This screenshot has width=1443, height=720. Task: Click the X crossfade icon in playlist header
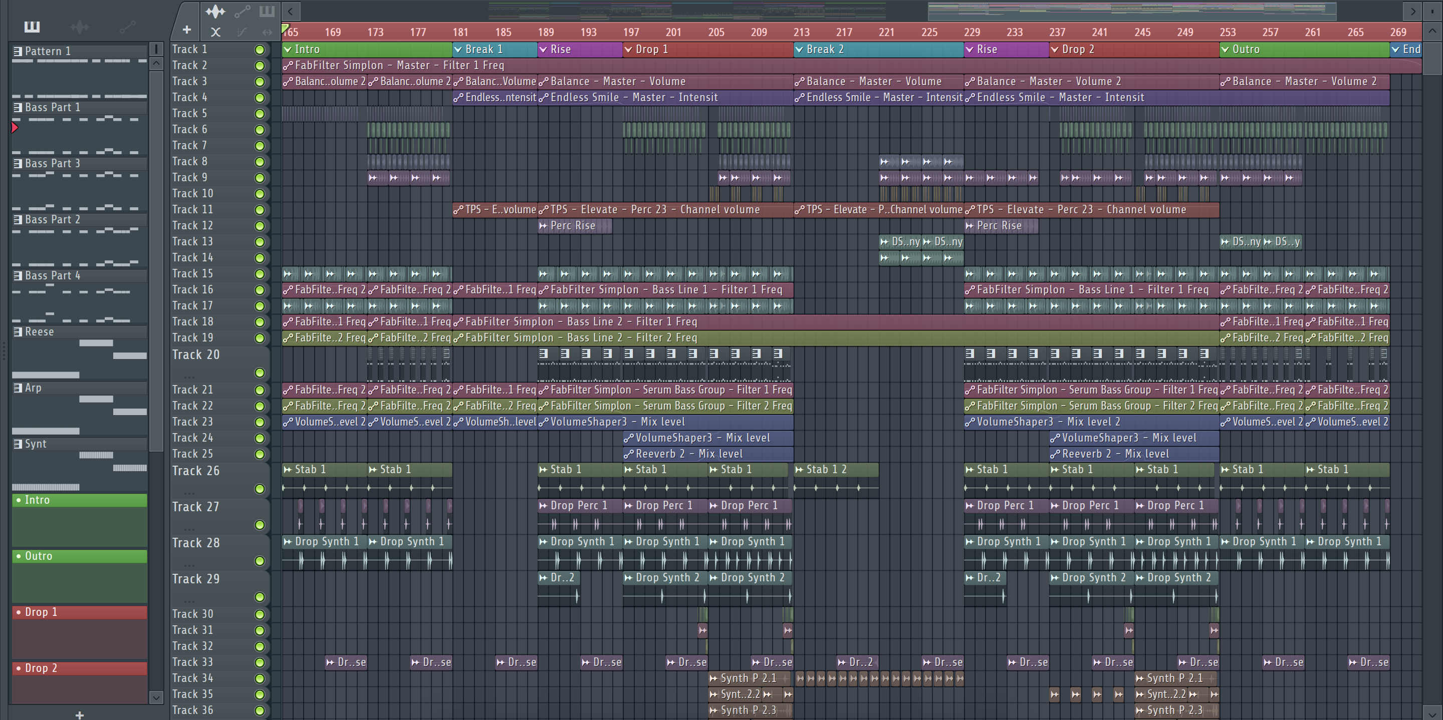point(215,33)
